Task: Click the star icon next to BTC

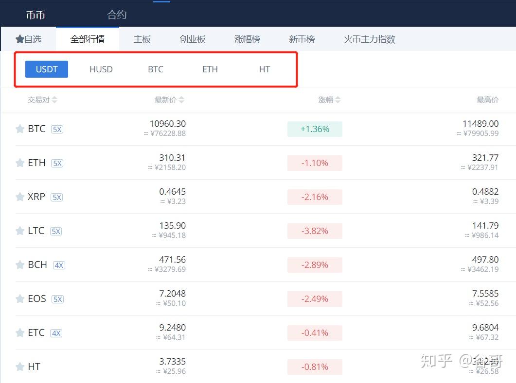Action: point(19,129)
